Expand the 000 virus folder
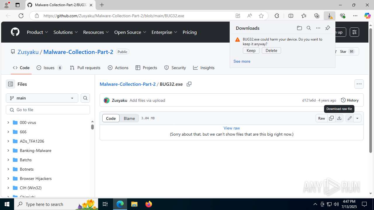 tap(8, 123)
